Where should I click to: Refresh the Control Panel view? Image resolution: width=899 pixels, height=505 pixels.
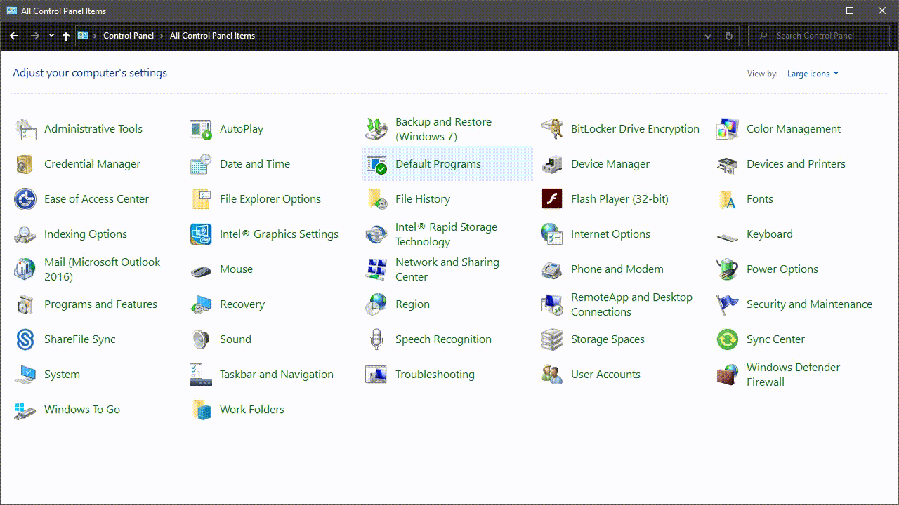[728, 36]
